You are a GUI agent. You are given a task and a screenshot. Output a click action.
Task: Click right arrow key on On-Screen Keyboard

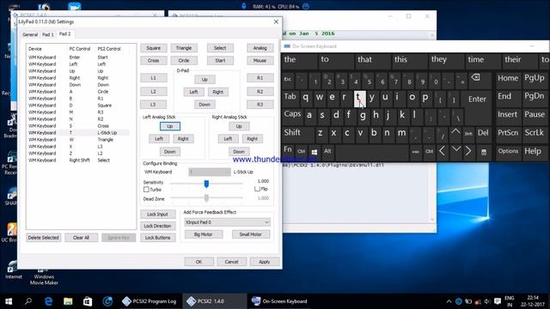(x=468, y=152)
